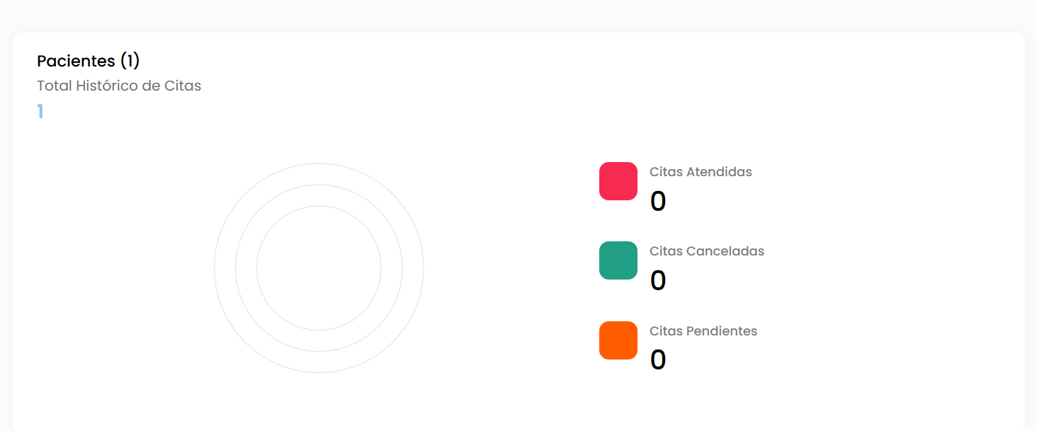
Task: Open the Citas Atendidas label
Action: point(701,172)
